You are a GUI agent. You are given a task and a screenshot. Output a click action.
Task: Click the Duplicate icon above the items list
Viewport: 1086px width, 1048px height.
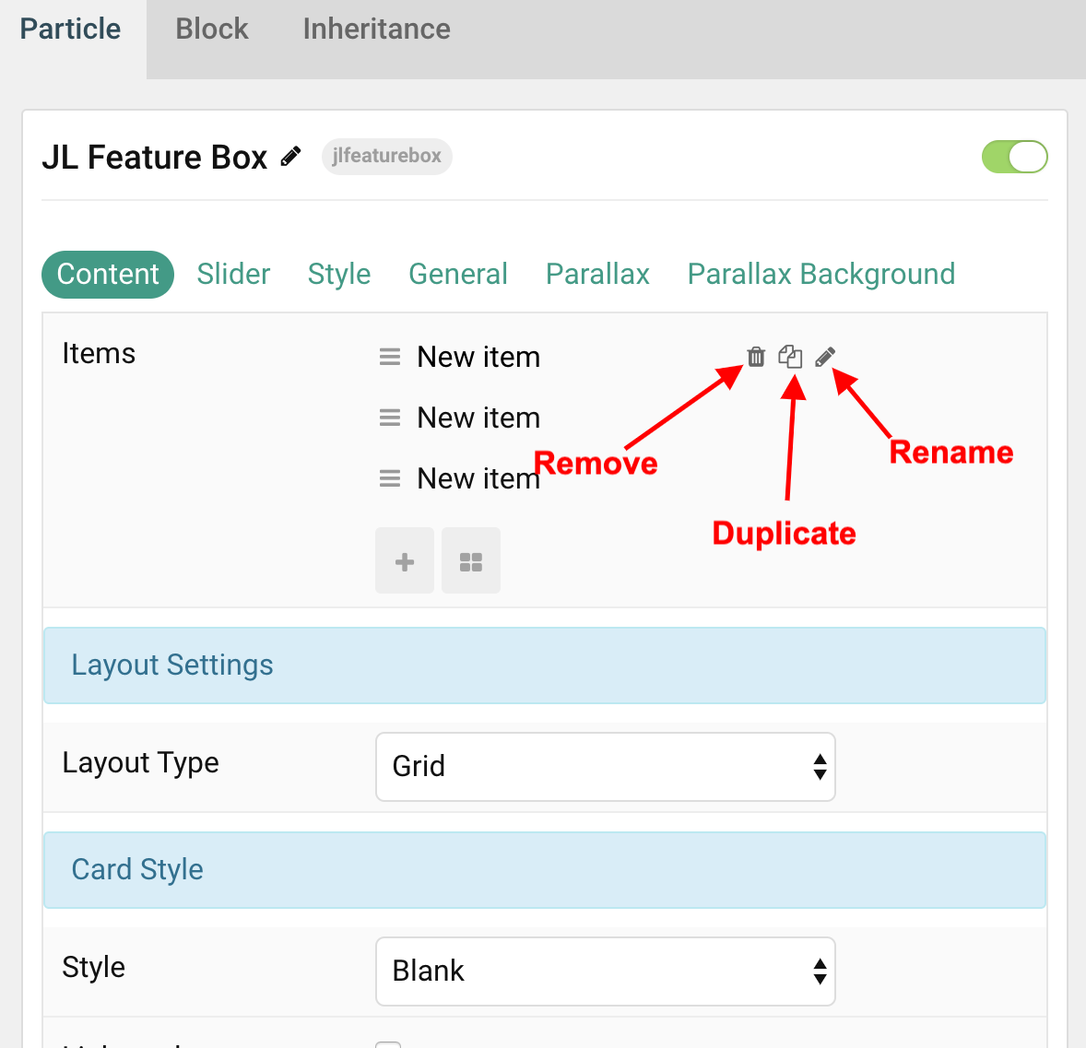point(790,357)
